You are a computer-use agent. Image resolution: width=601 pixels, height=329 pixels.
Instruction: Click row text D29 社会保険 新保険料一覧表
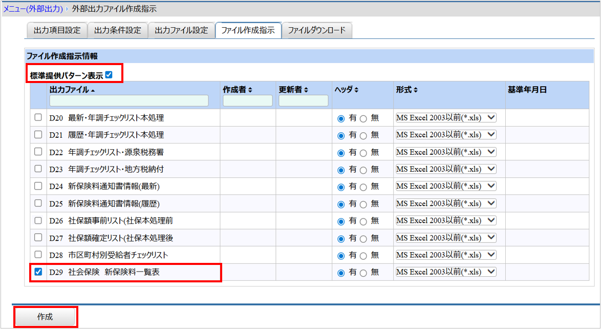point(104,272)
